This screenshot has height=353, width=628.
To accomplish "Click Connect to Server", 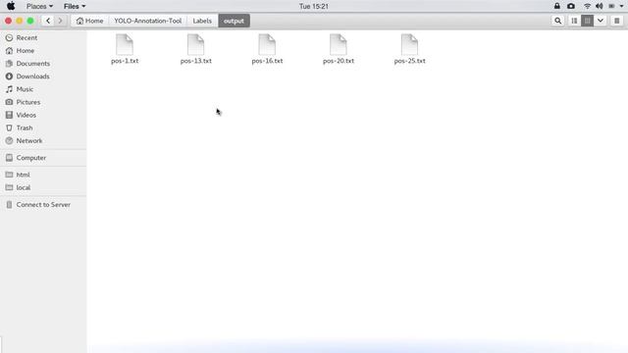I will (x=43, y=205).
